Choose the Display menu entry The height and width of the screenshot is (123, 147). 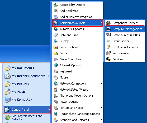[78, 41]
